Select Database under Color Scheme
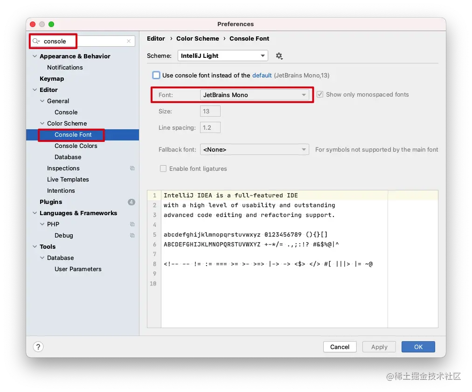Image resolution: width=472 pixels, height=392 pixels. coord(68,157)
